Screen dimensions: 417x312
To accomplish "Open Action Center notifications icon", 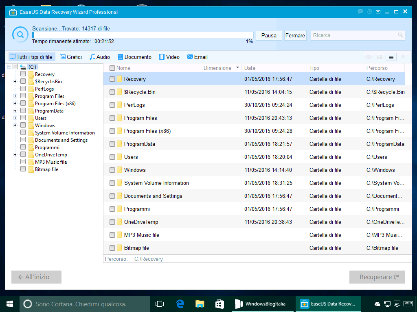I will click(397, 304).
